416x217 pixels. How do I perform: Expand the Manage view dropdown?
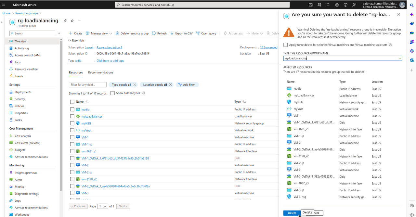click(x=99, y=33)
